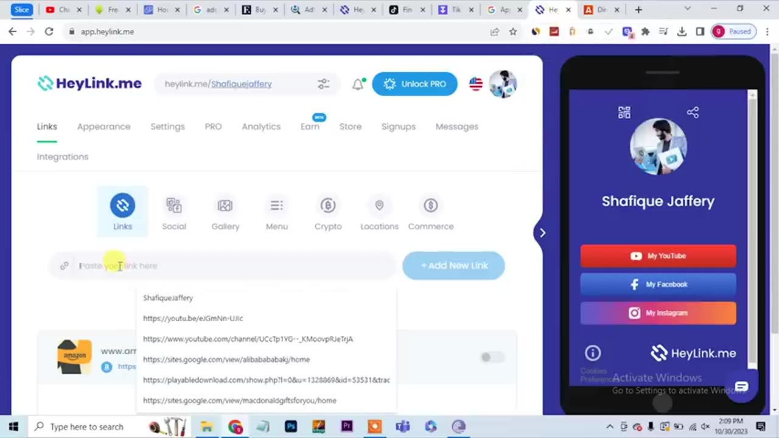Open Photoshop from the taskbar
Screen dimensions: 779x438
pyautogui.click(x=291, y=426)
